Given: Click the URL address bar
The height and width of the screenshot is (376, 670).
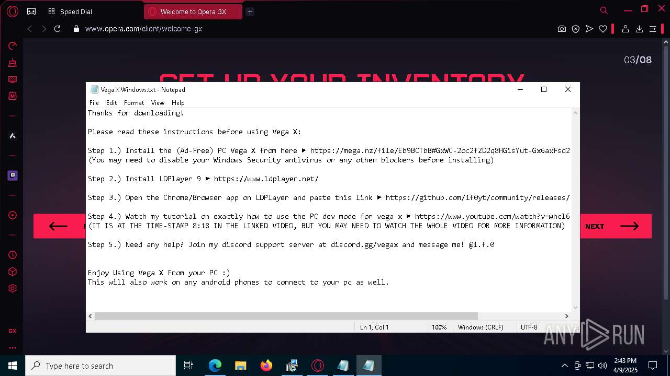Looking at the screenshot, I should click(x=314, y=29).
